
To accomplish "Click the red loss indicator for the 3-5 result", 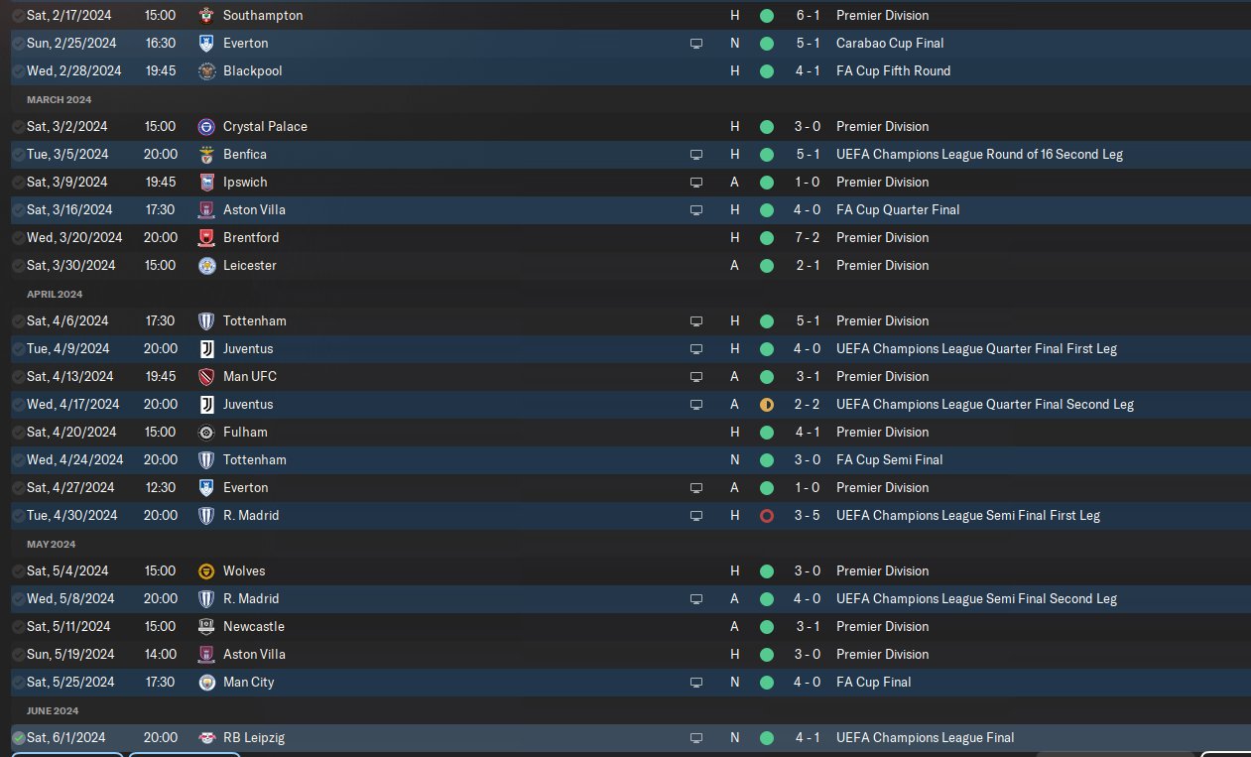I will pos(766,516).
